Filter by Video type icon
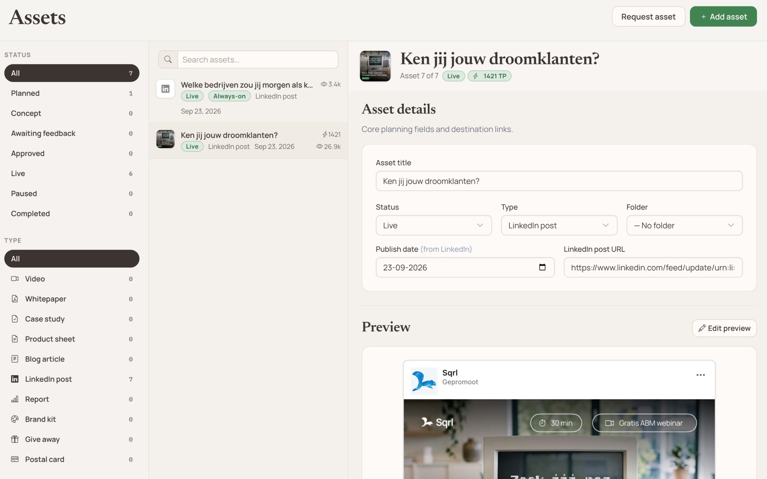 15,279
